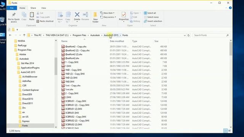Click Select none in ribbon

(x=151, y=17)
